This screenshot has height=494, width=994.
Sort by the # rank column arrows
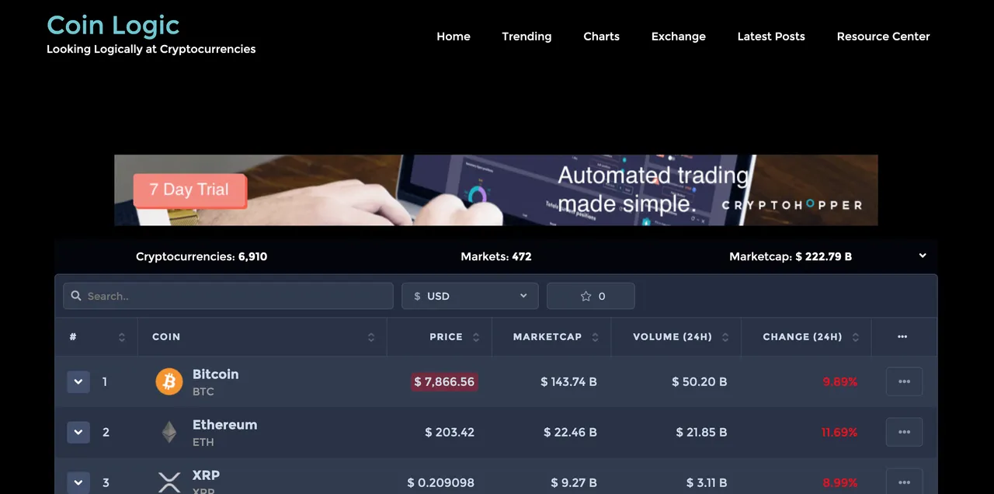pos(122,337)
